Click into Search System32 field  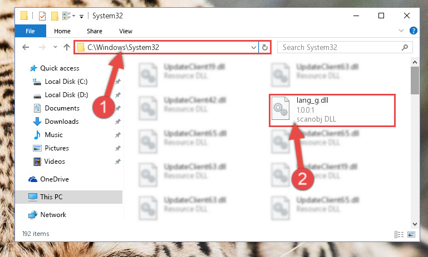pos(340,47)
